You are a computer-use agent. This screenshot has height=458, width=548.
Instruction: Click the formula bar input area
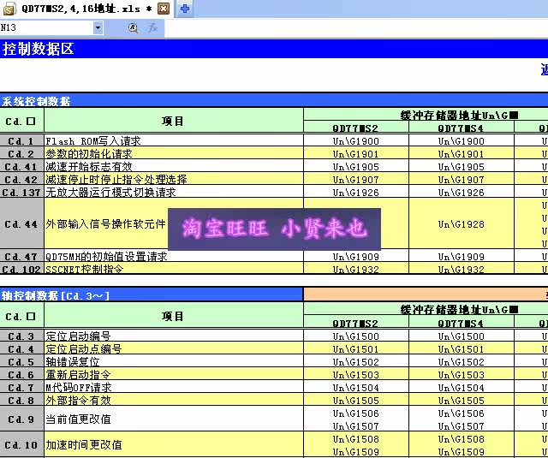click(x=356, y=27)
